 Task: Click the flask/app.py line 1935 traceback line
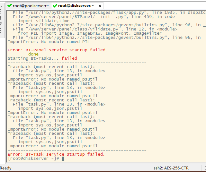(109, 13)
